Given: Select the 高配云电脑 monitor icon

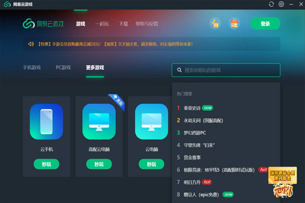Looking at the screenshot, I should click(x=99, y=121).
